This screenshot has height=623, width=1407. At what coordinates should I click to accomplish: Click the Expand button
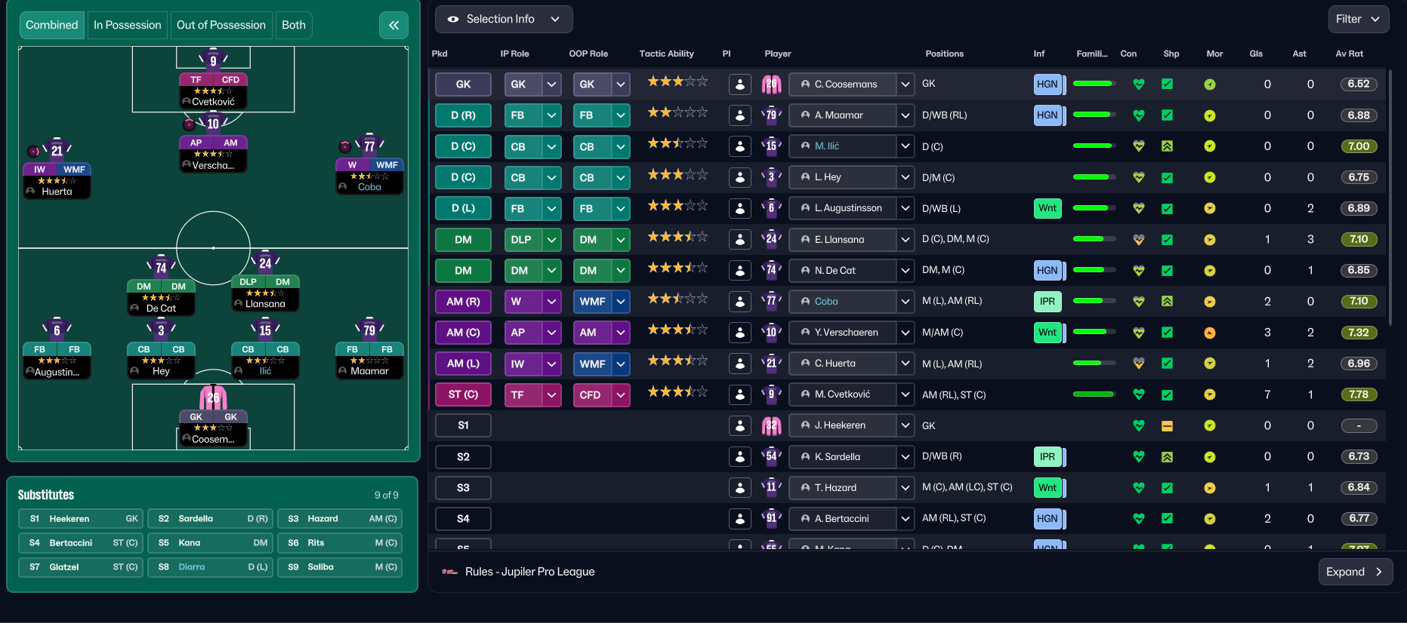1355,572
